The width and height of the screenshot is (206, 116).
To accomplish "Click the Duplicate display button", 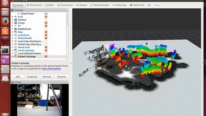I will pyautogui.click(x=32, y=77).
